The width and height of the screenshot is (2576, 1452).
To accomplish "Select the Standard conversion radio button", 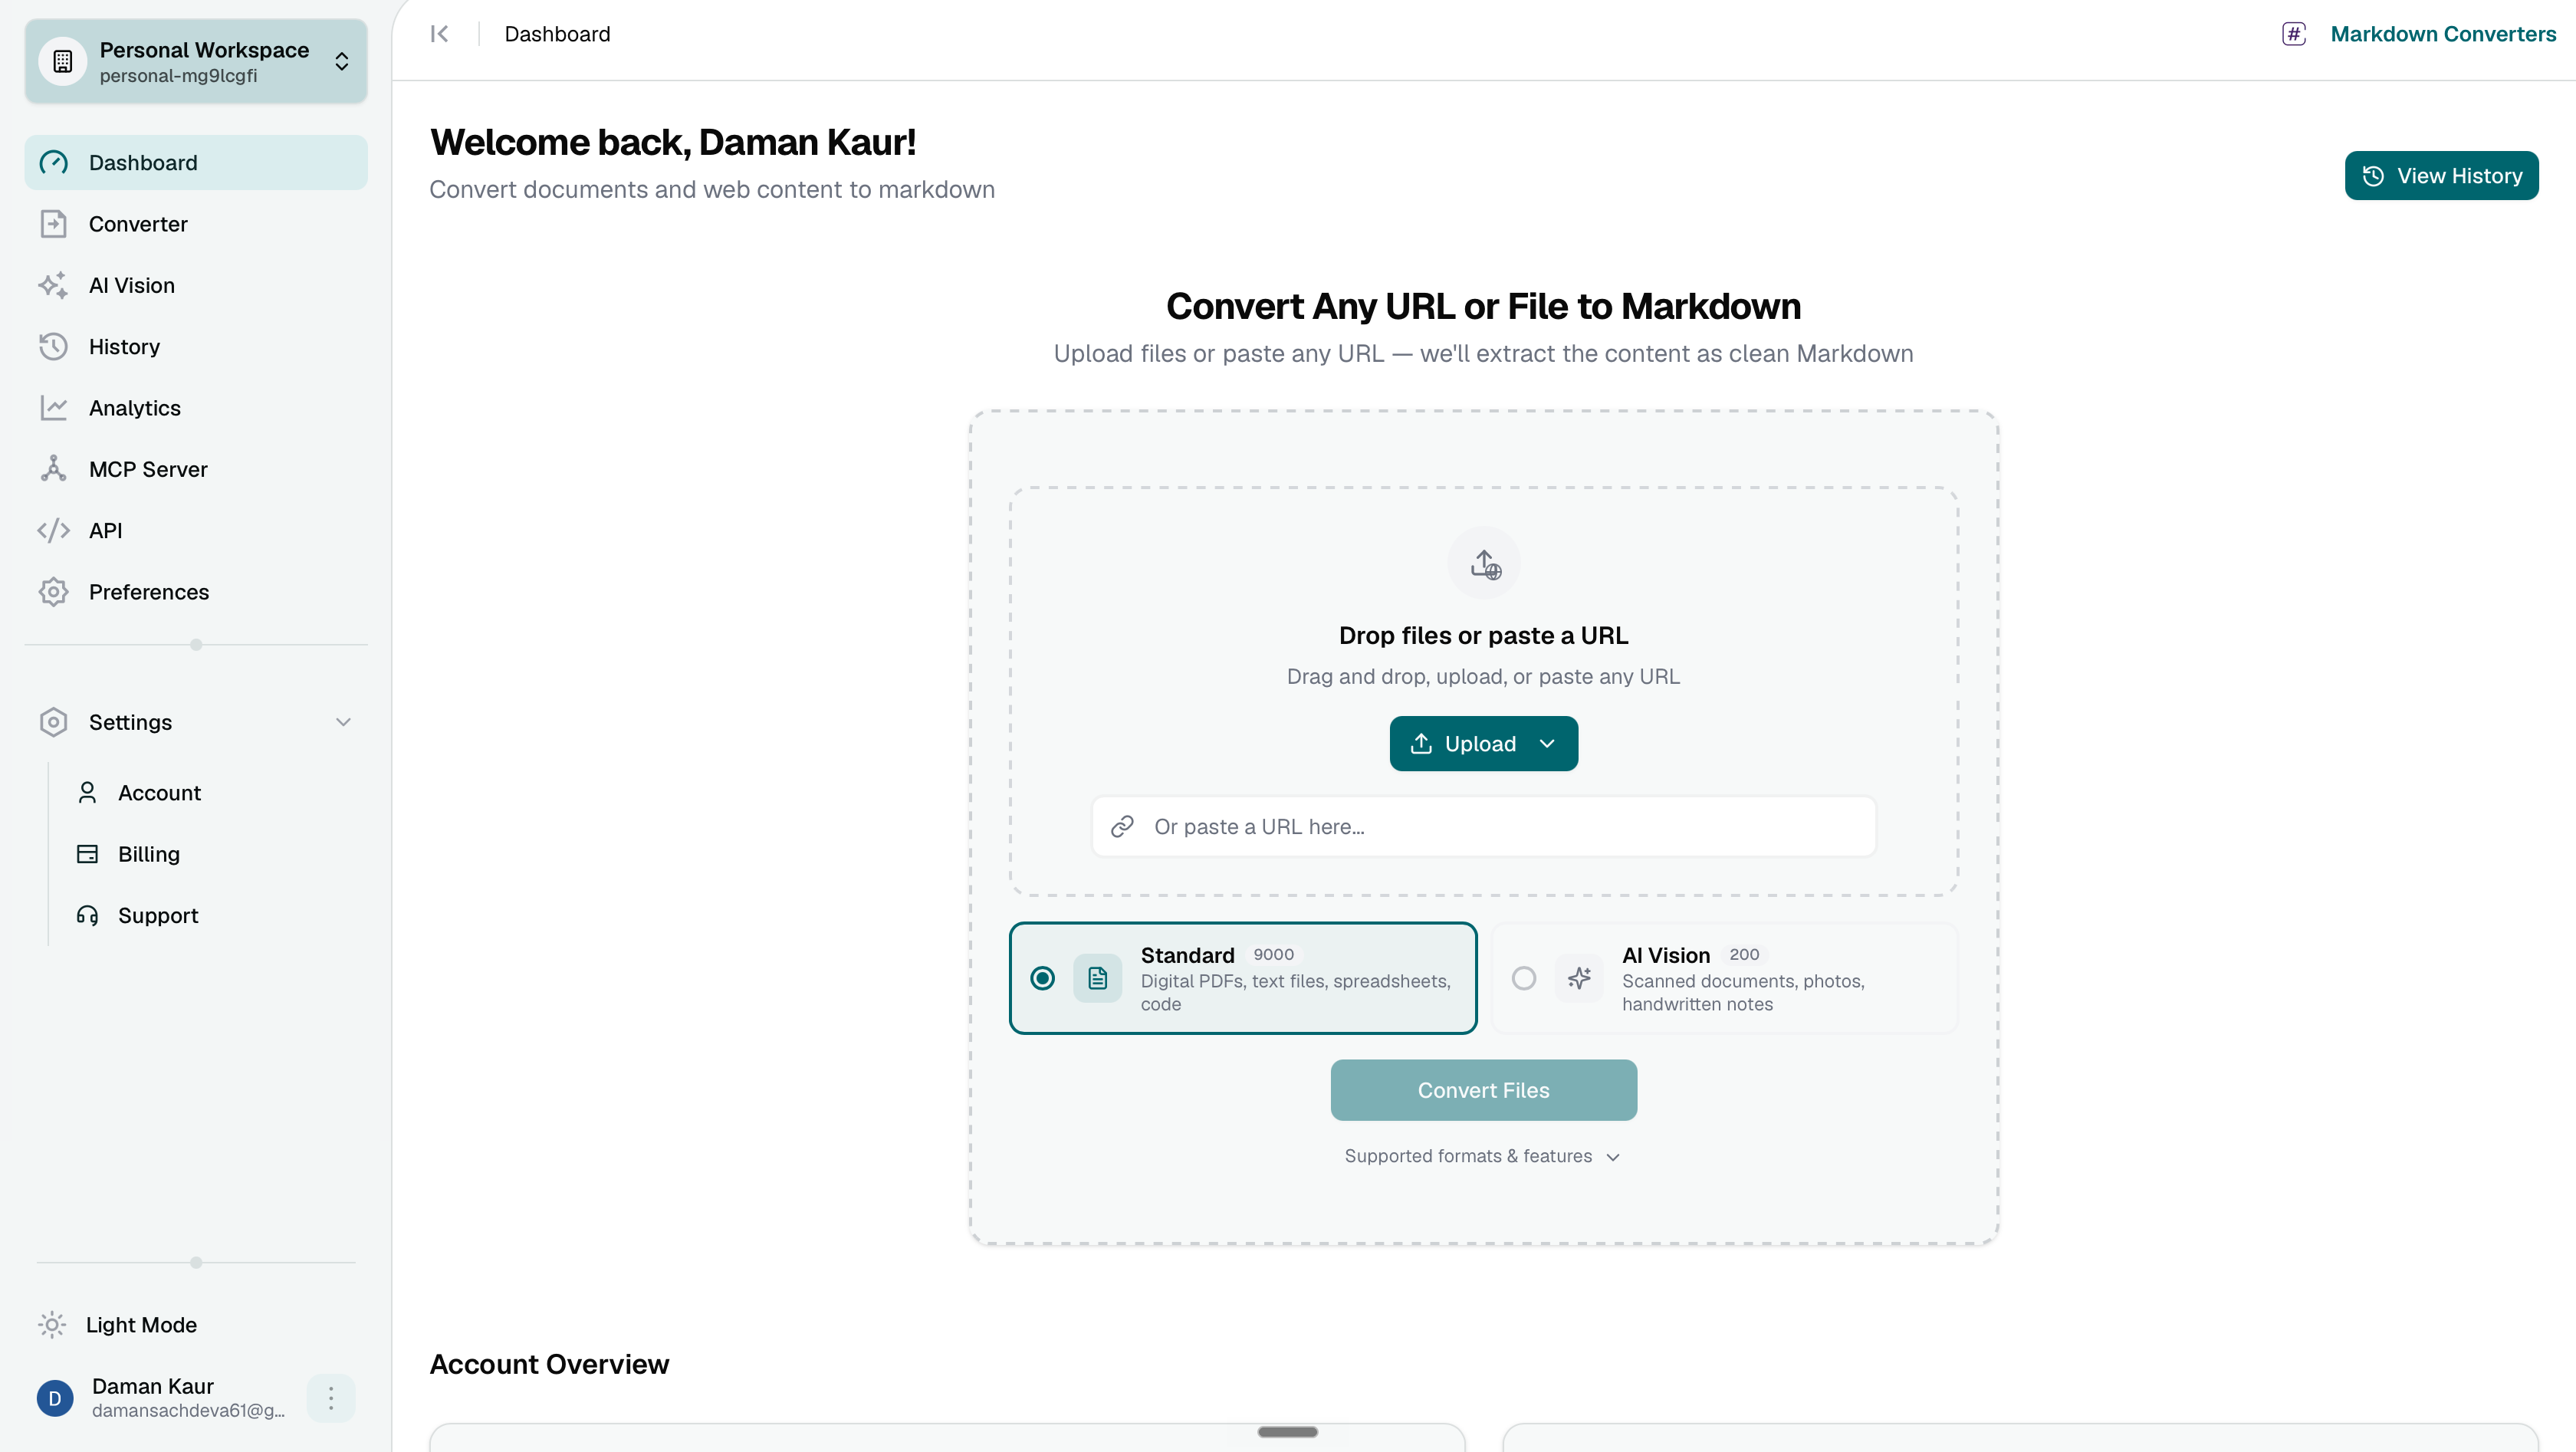I will (x=1042, y=978).
